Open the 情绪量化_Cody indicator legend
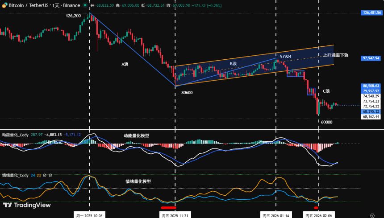The width and height of the screenshot is (384, 218). [x=15, y=175]
